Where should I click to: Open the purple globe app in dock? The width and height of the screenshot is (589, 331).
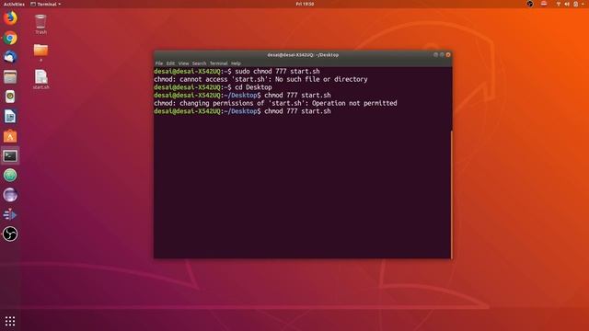coord(10,195)
